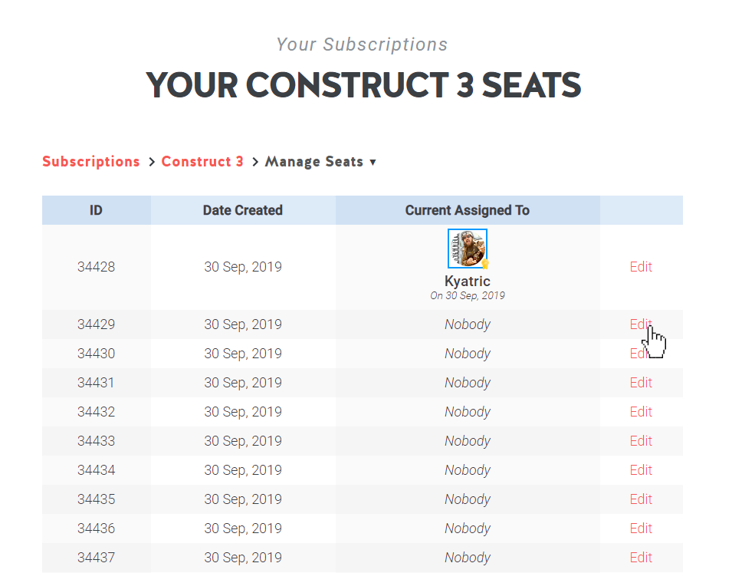Edit seat 34428 assigned to Kyatric
755x573 pixels.
point(641,267)
